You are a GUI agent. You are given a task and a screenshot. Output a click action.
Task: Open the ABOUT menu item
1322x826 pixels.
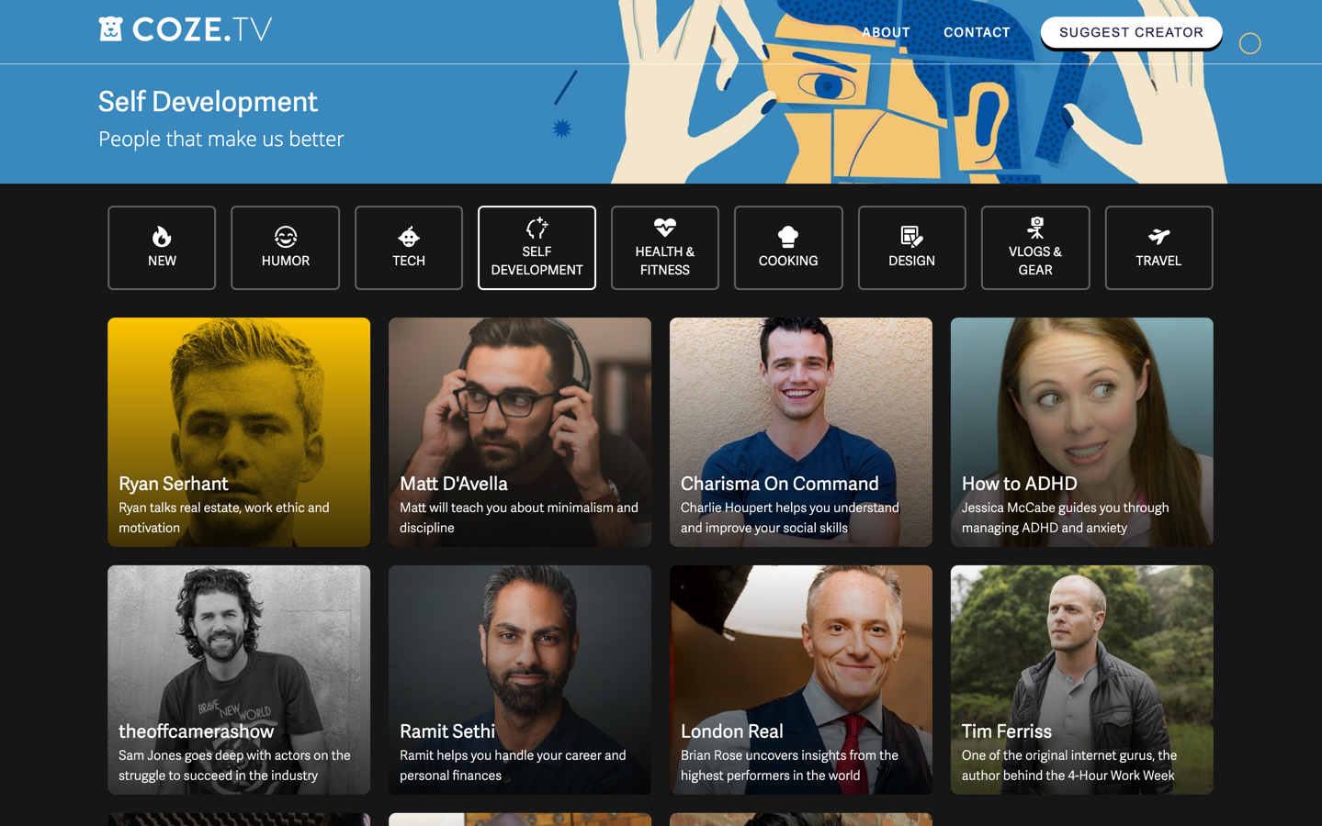click(x=885, y=32)
